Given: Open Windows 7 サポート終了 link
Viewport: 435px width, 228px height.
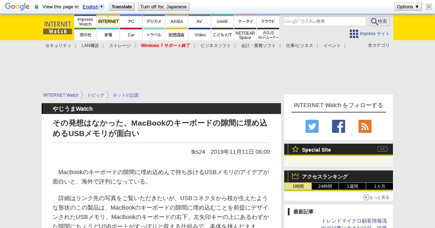Looking at the screenshot, I should tap(166, 46).
